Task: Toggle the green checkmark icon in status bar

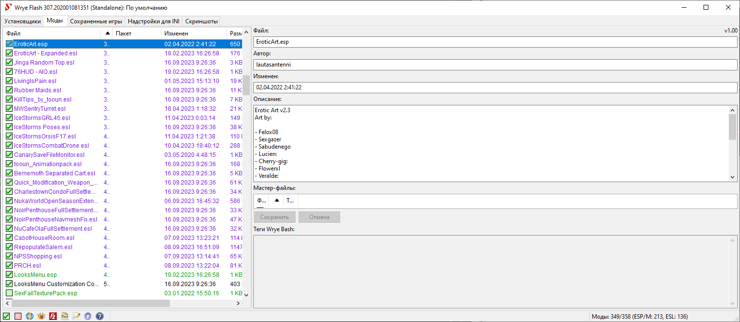Action: [6, 316]
